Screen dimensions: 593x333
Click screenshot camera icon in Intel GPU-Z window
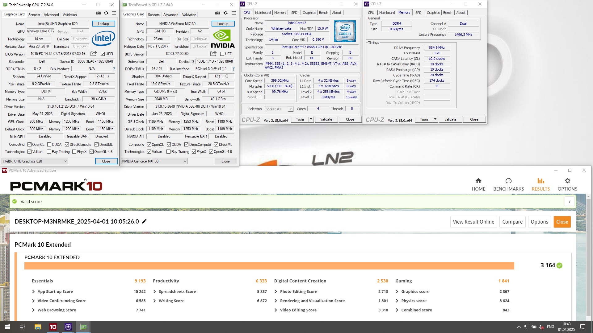coord(98,13)
